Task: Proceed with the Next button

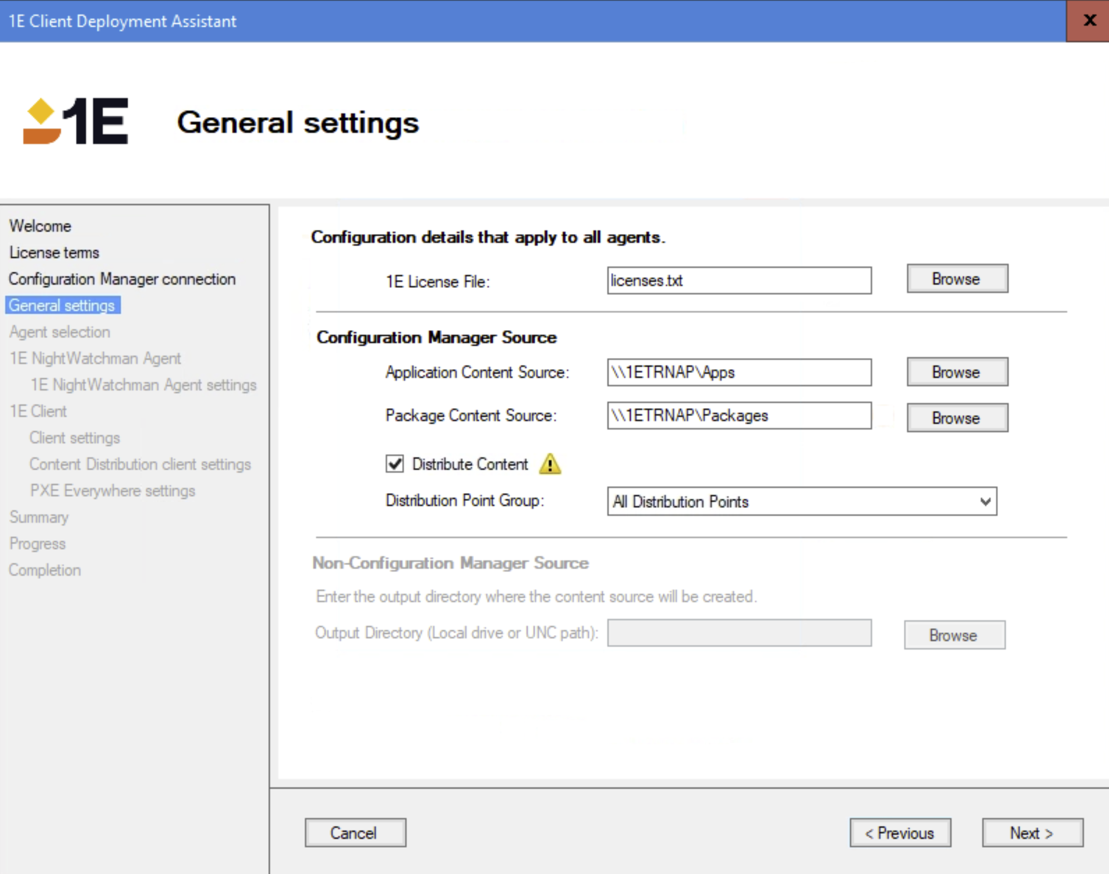Action: tap(1032, 833)
